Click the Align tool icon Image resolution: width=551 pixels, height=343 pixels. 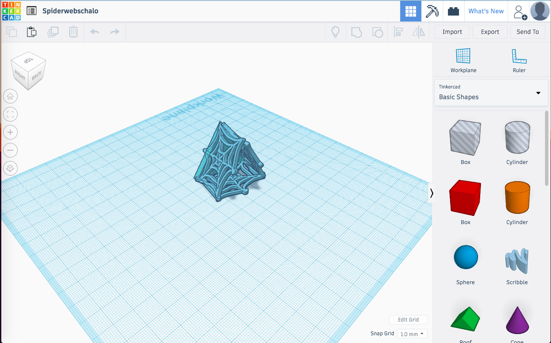398,32
